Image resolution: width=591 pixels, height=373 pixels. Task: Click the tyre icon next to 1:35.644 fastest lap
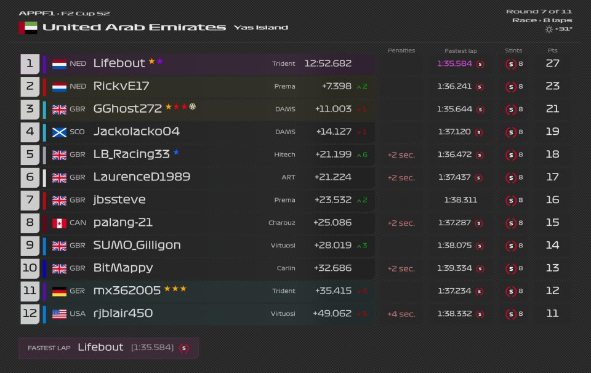click(x=480, y=110)
